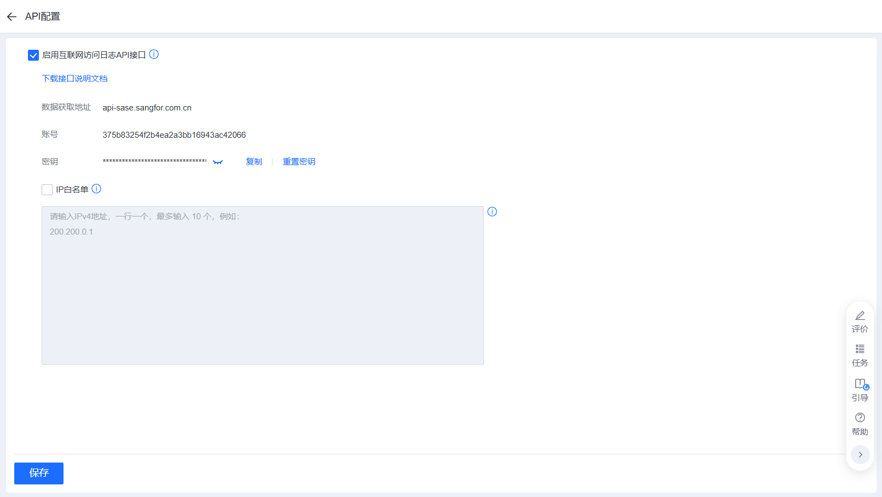Open the 任务 task list
The image size is (882, 497).
tap(860, 355)
